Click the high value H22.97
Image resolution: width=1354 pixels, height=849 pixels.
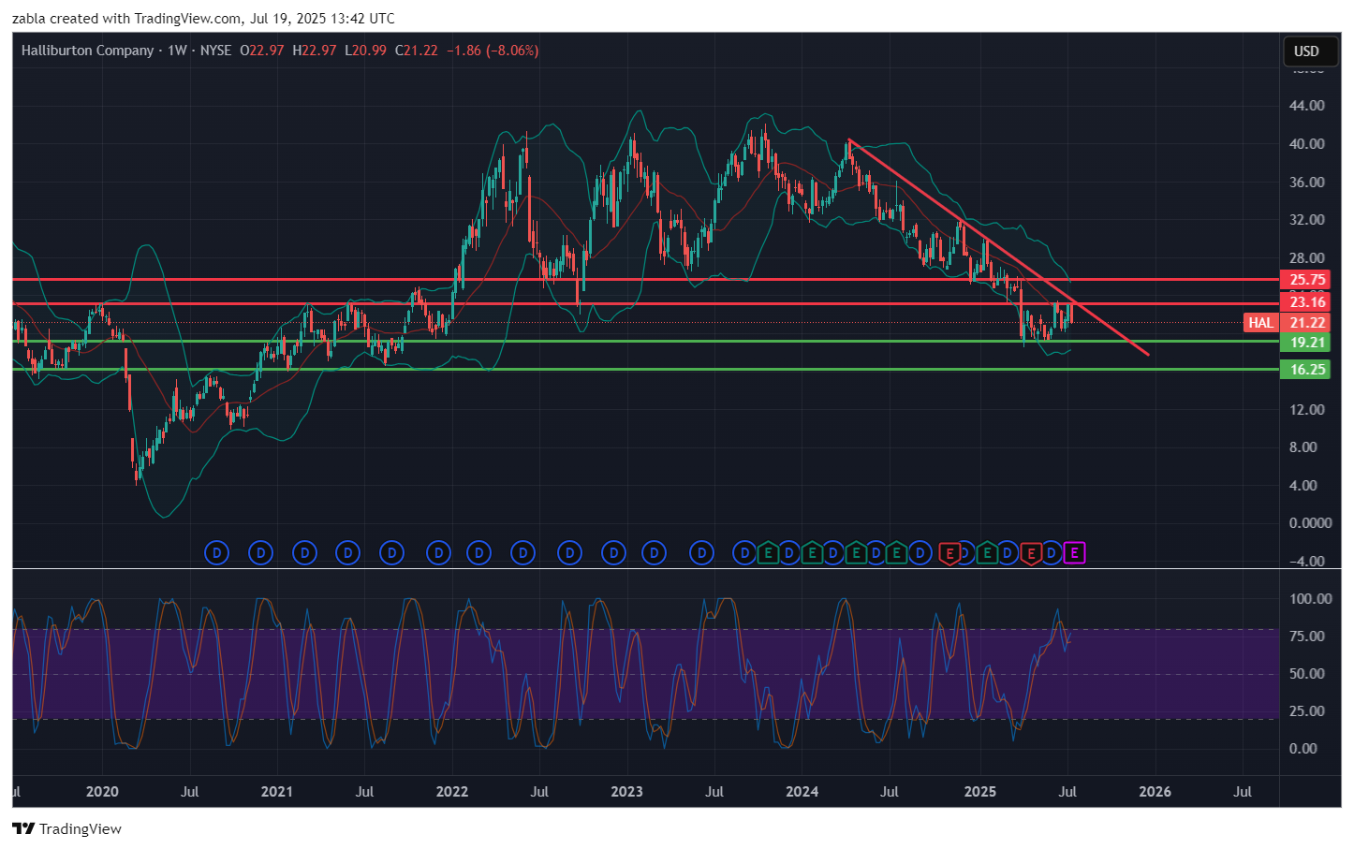coord(314,51)
